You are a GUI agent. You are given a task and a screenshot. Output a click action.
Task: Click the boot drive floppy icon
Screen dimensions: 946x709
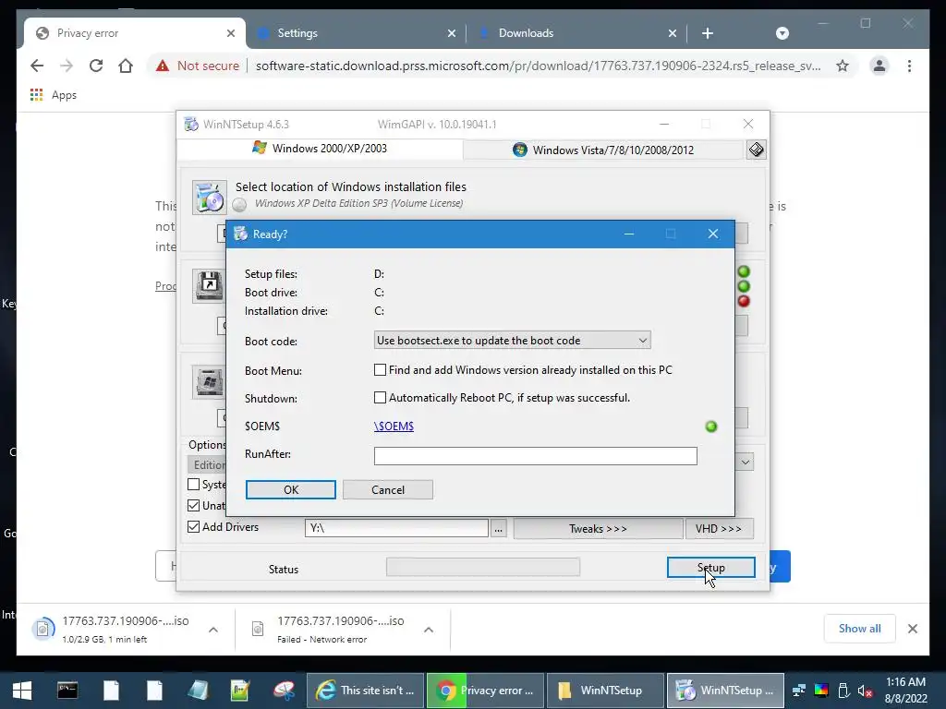[x=209, y=285]
